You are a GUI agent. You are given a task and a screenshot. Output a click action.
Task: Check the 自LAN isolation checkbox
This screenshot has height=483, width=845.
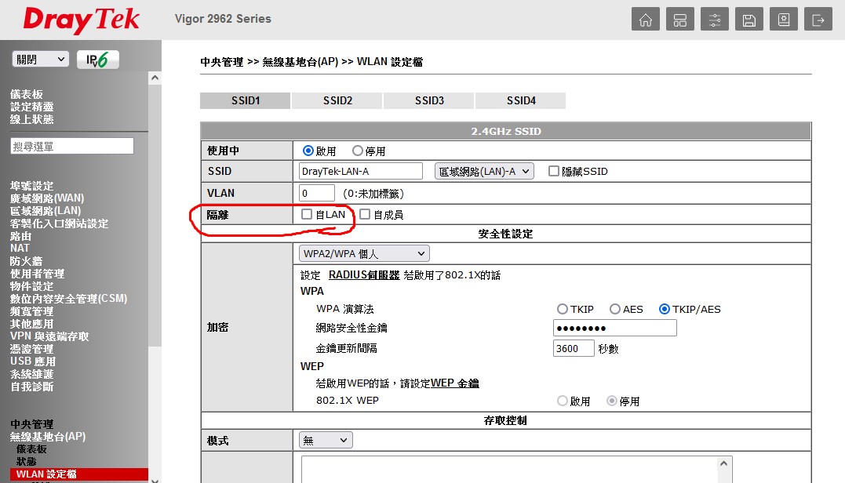[x=307, y=214]
